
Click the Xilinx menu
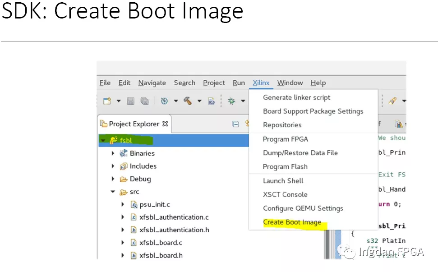click(261, 83)
